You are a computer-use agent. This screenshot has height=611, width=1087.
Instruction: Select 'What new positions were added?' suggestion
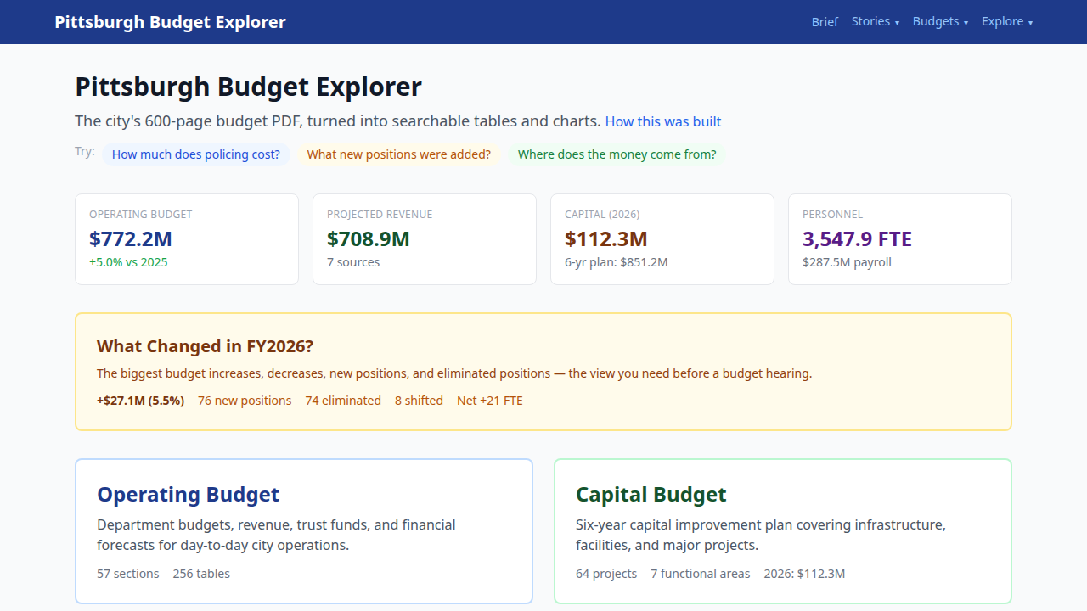point(399,154)
